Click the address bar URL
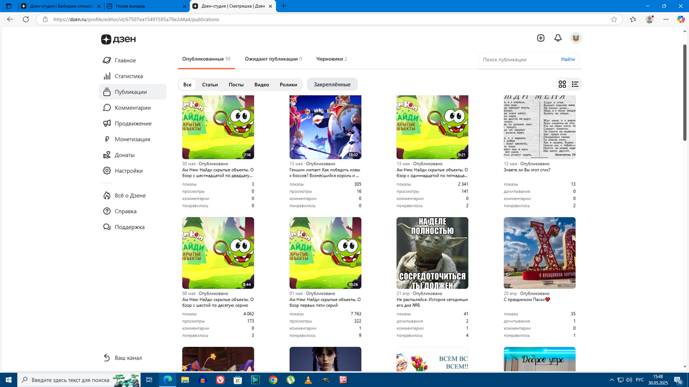Screen dimensions: 689x387 pyautogui.click(x=136, y=19)
